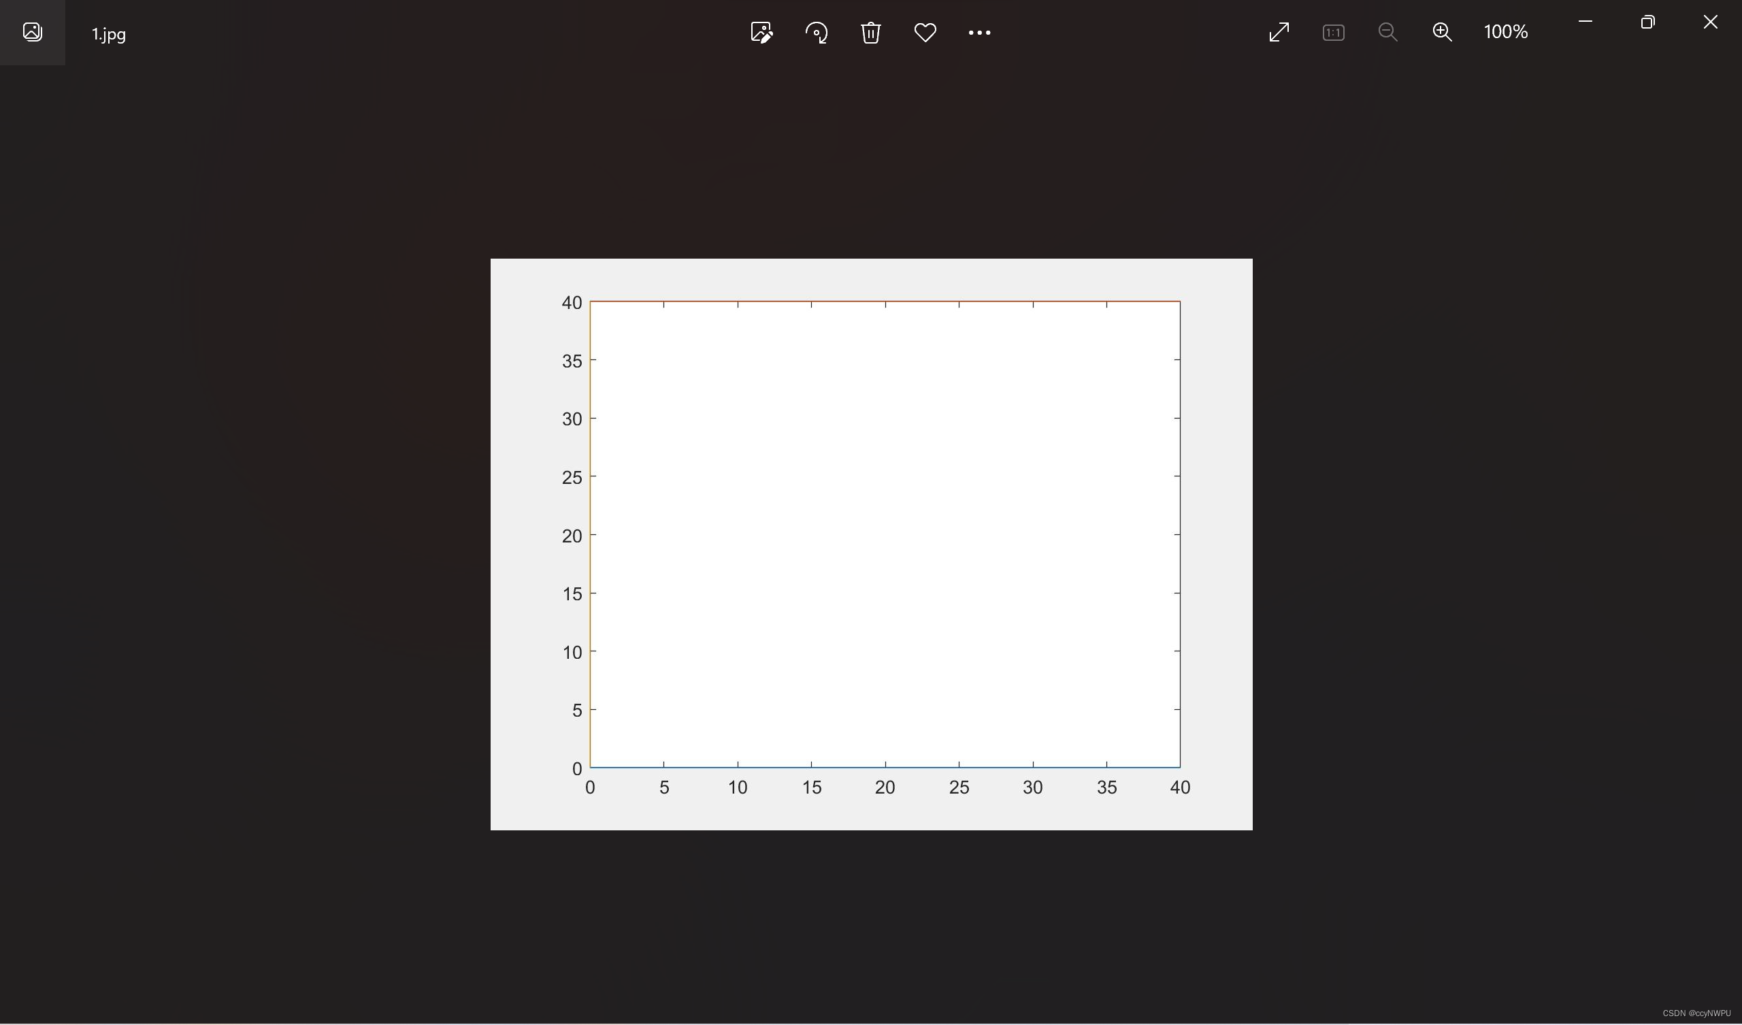Zoom out from the photo
Image resolution: width=1742 pixels, height=1025 pixels.
point(1388,32)
